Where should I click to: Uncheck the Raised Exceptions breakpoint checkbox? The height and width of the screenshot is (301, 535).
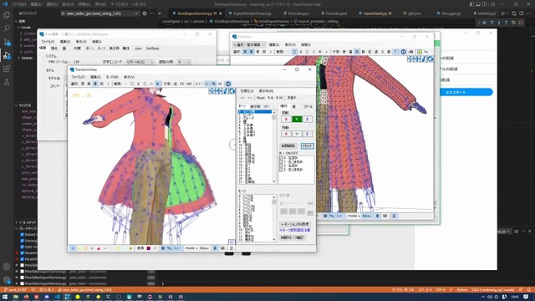pyautogui.click(x=23, y=234)
